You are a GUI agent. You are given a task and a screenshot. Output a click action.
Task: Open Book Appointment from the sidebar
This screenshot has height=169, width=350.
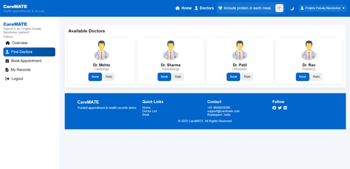point(29,61)
